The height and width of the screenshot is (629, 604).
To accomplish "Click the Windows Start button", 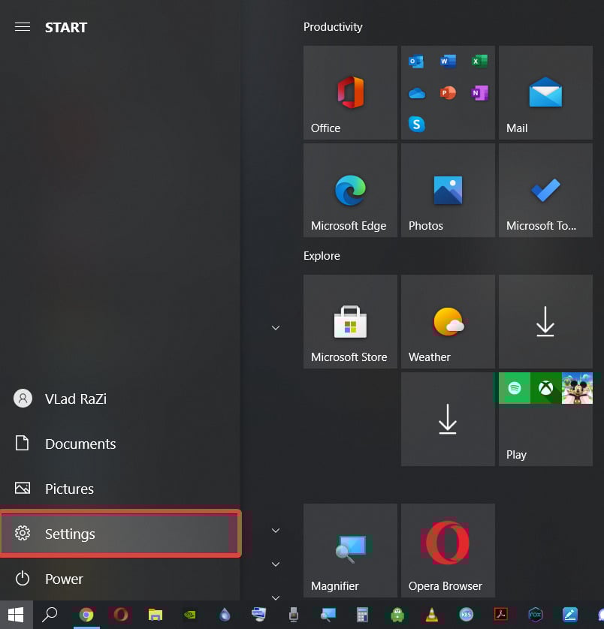I will [x=16, y=615].
